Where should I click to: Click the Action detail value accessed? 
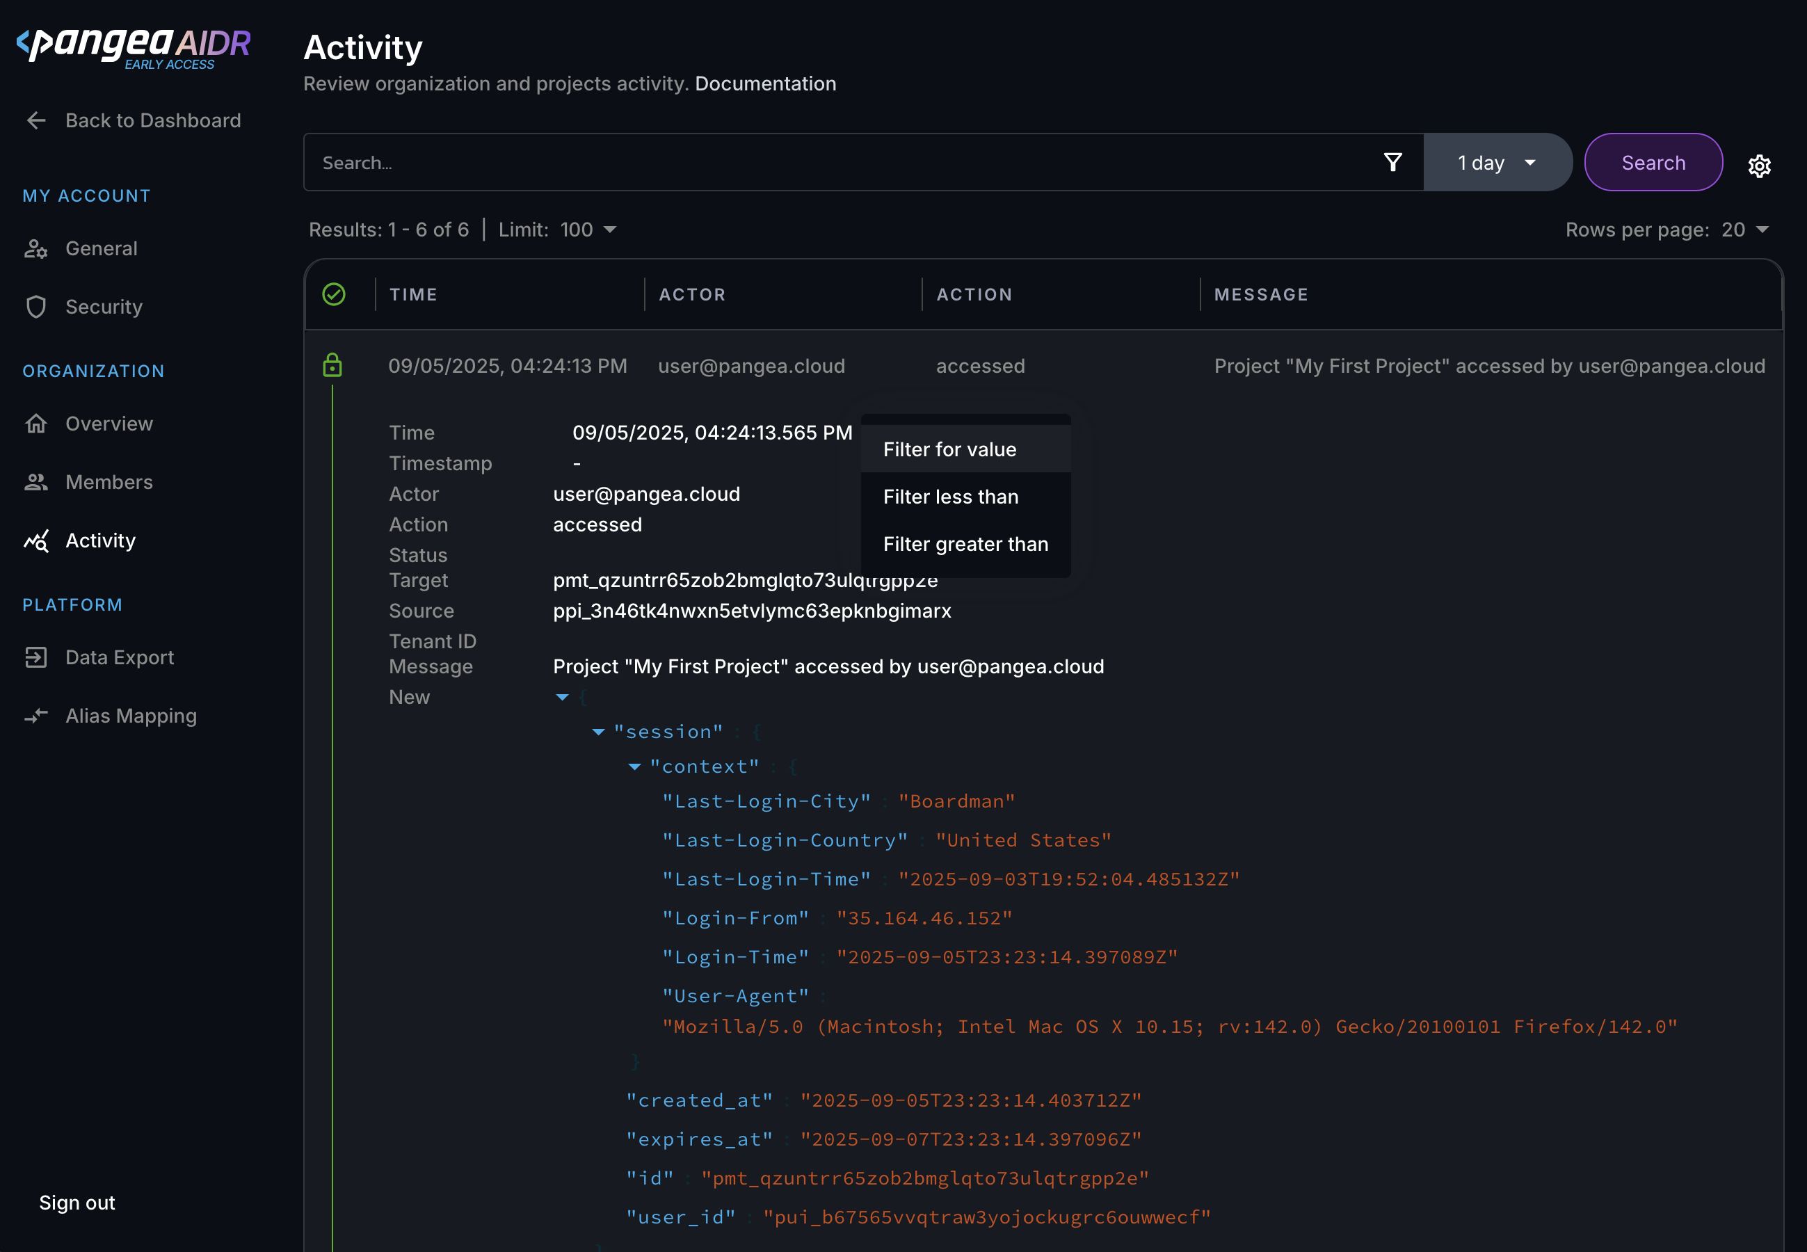pyautogui.click(x=597, y=524)
